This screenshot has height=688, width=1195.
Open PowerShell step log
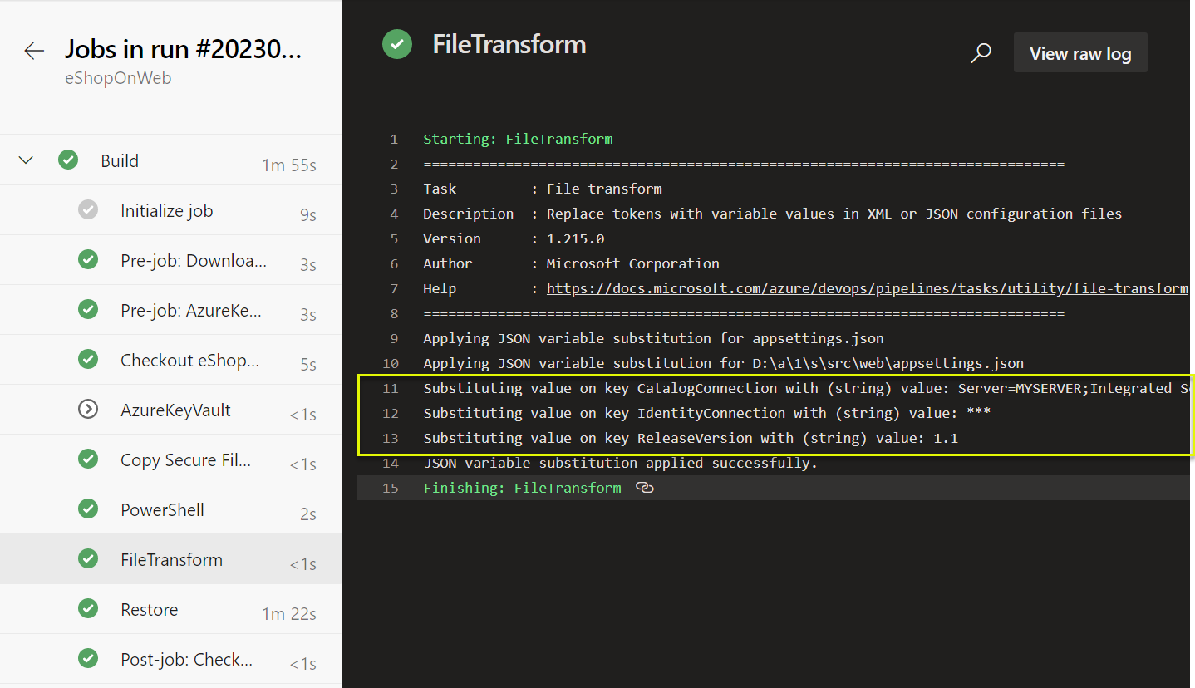tap(171, 509)
